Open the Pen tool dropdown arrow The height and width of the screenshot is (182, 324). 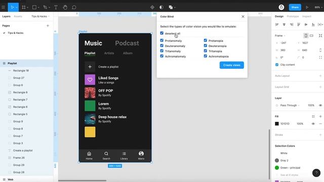pos(50,8)
